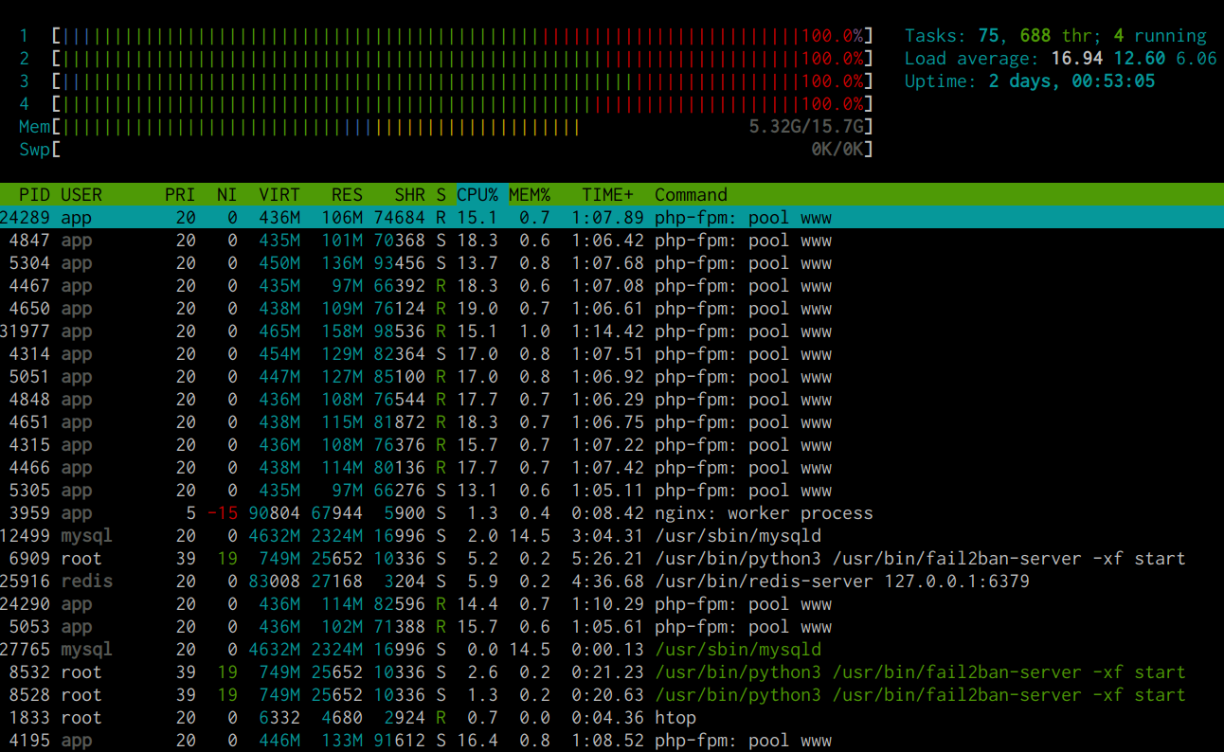This screenshot has width=1224, height=752.
Task: Select the redis-server 127.0.0.1:6379 row
Action: [612, 582]
